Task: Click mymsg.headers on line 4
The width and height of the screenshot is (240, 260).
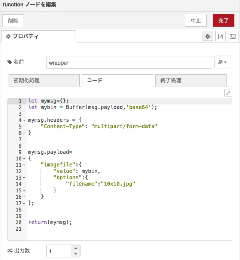Action: 48,120
